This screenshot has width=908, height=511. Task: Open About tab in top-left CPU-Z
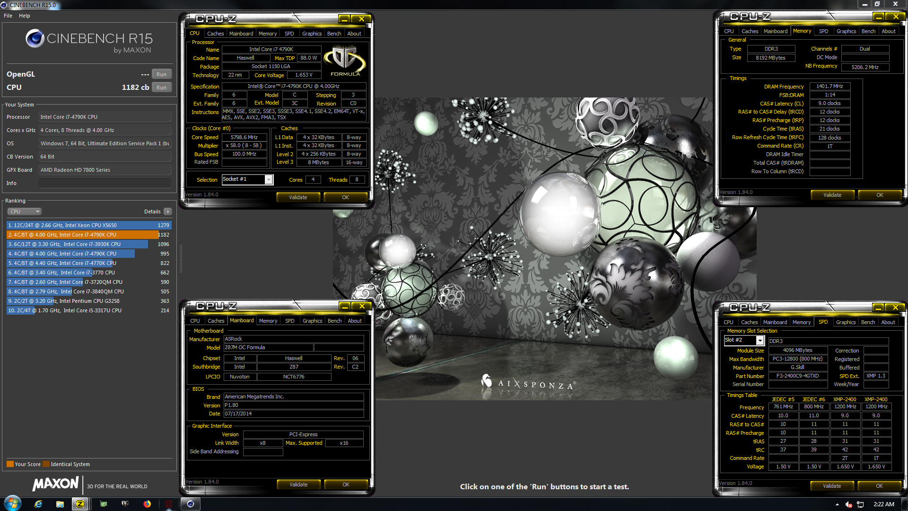tap(354, 34)
